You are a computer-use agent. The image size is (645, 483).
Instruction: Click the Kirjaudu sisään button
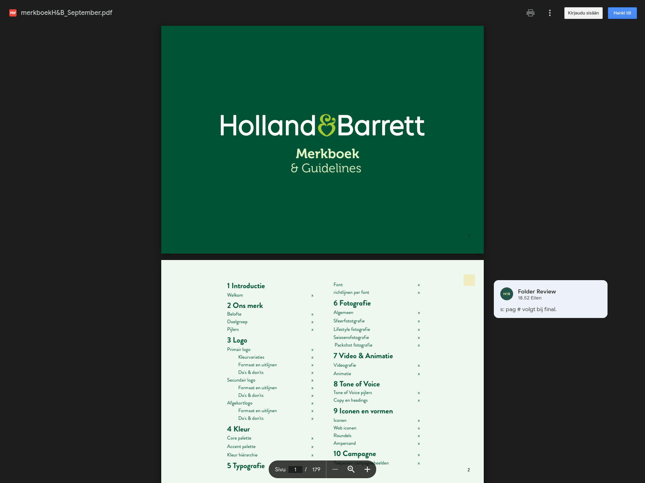[x=583, y=13]
